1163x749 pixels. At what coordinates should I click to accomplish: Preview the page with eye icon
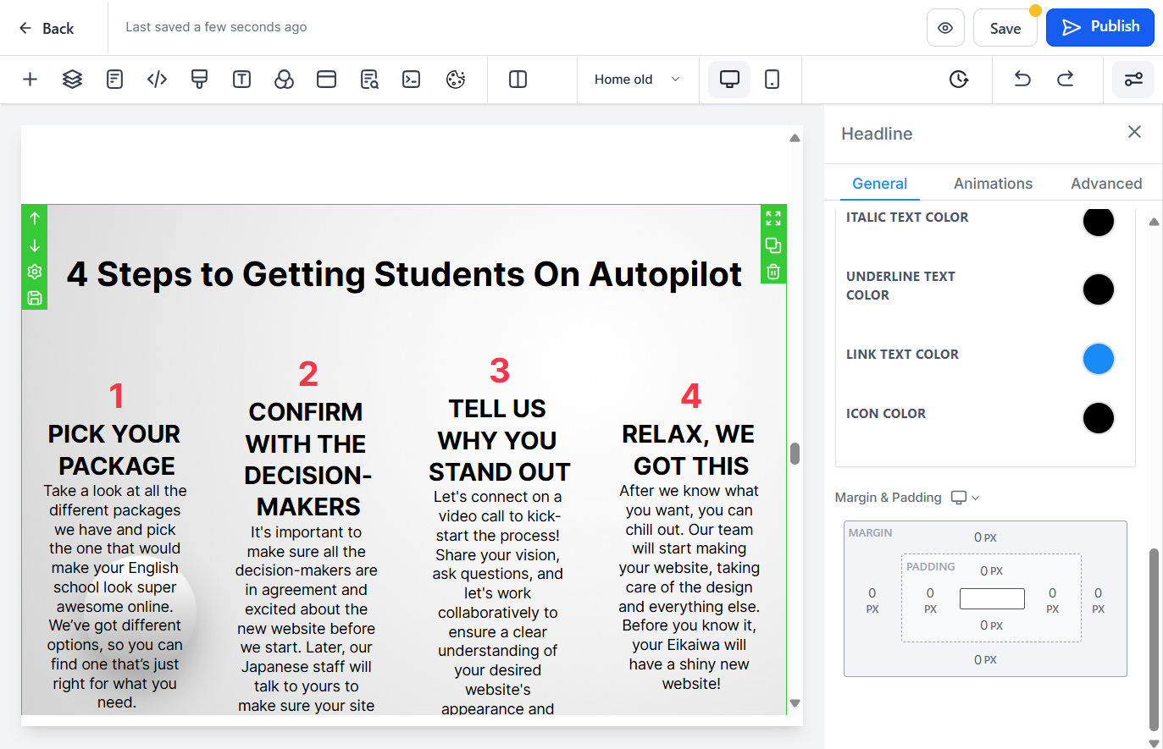tap(946, 28)
